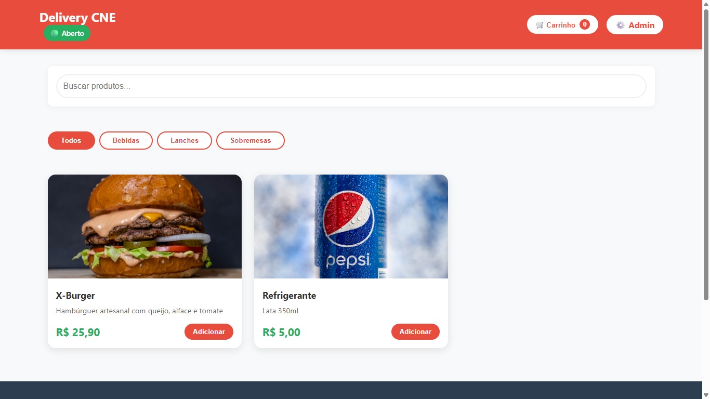Filter products by Bebidas
This screenshot has width=710, height=399.
[x=126, y=140]
